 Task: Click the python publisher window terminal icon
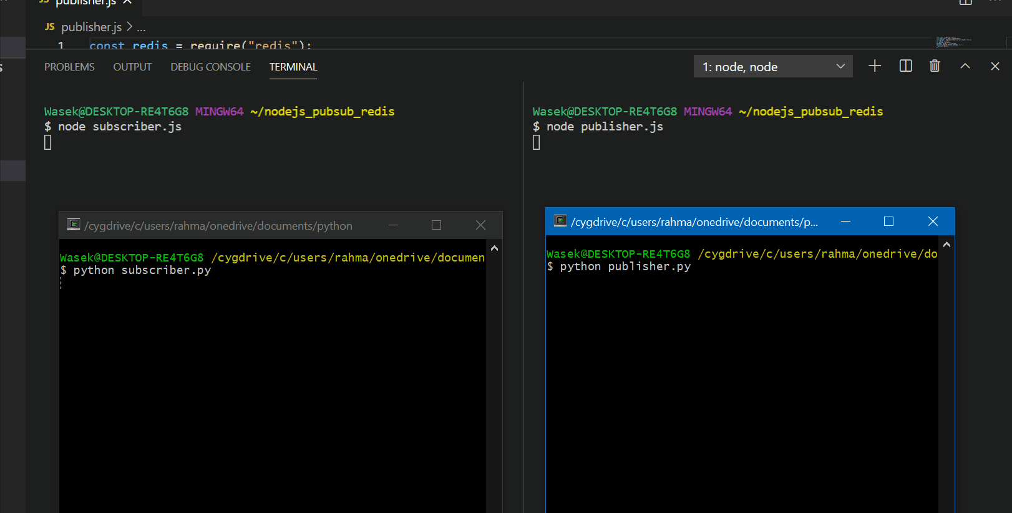[560, 221]
